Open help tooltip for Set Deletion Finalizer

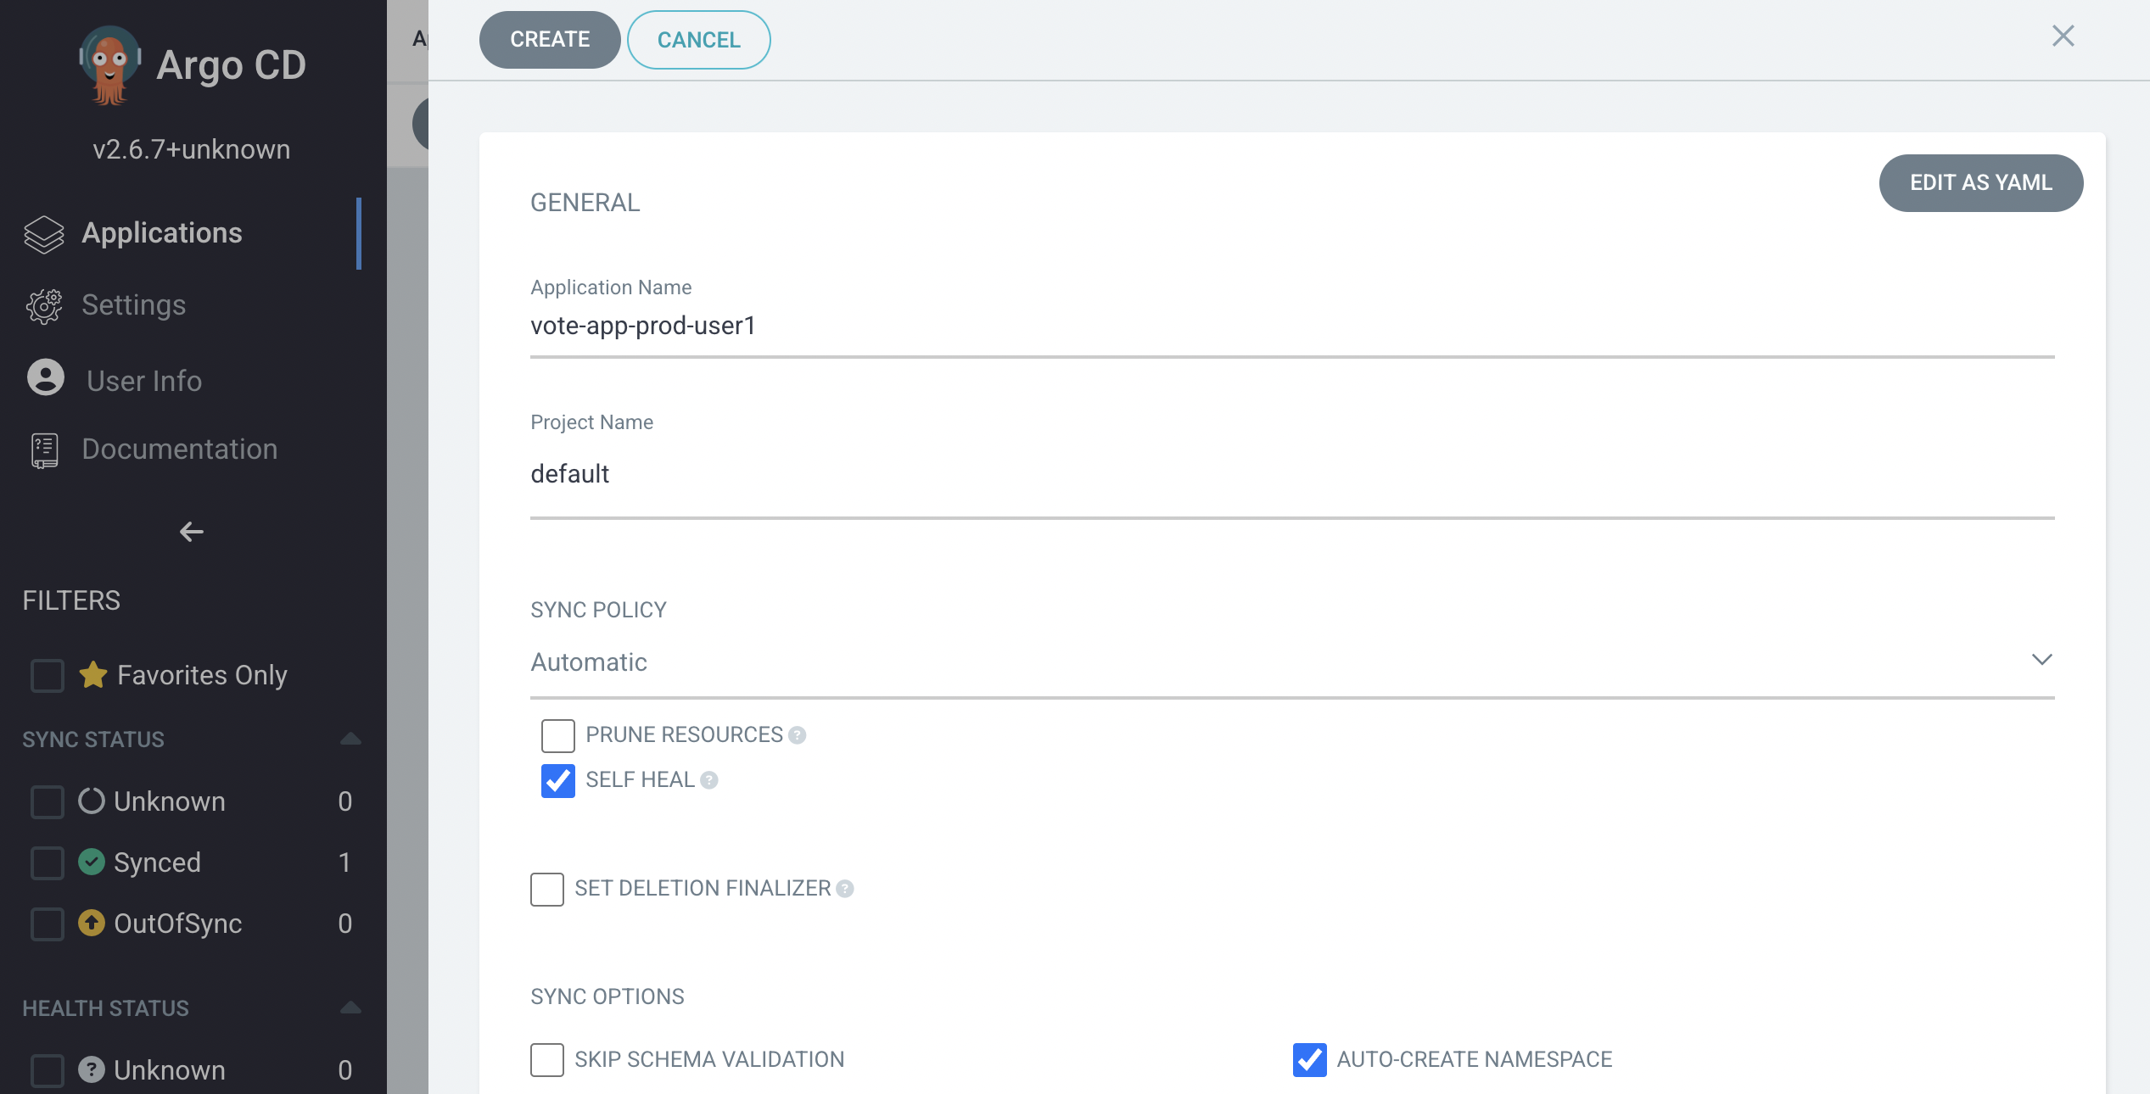tap(845, 889)
